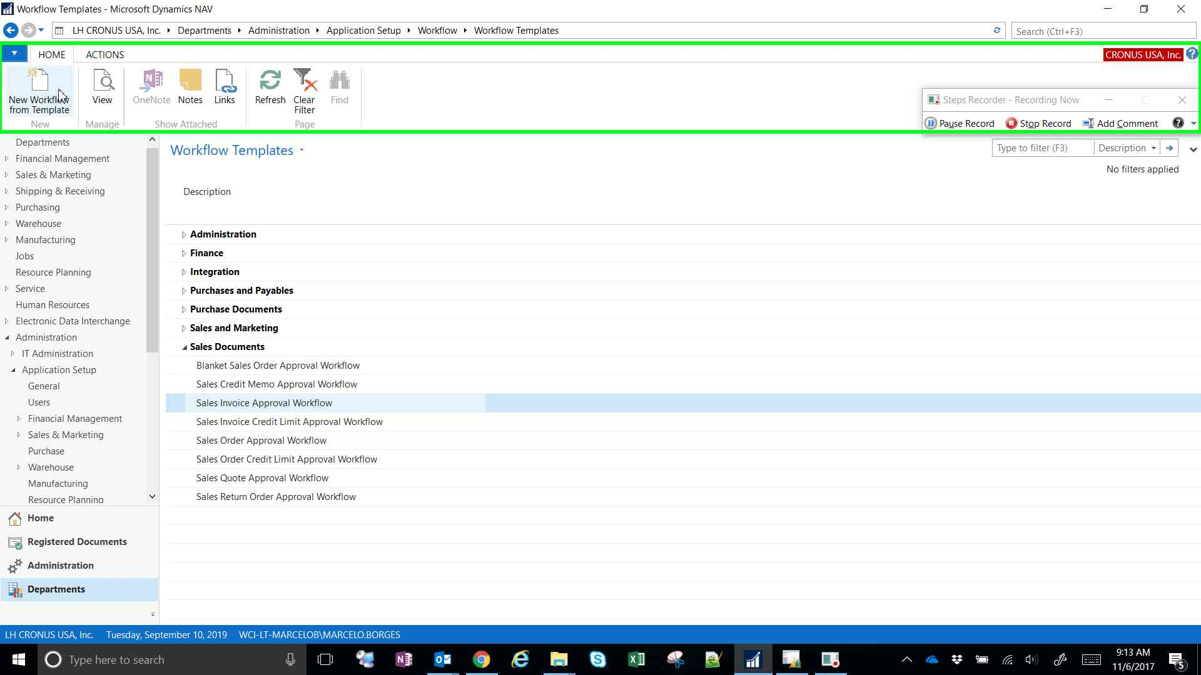Open Excel from the taskbar
This screenshot has width=1201, height=675.
636,659
